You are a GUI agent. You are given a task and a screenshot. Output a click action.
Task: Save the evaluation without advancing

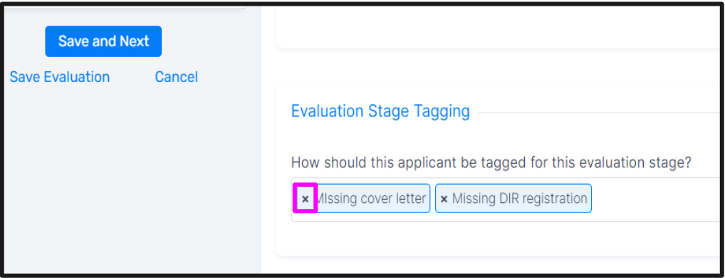click(60, 77)
